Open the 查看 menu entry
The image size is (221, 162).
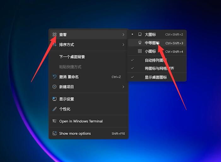89,35
